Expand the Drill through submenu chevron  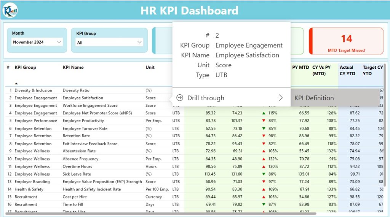(x=281, y=98)
